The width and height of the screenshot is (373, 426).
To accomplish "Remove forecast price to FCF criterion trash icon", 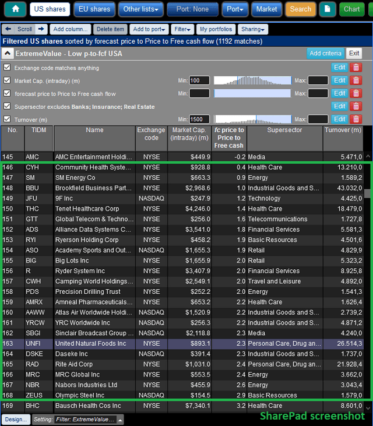I will pos(356,93).
